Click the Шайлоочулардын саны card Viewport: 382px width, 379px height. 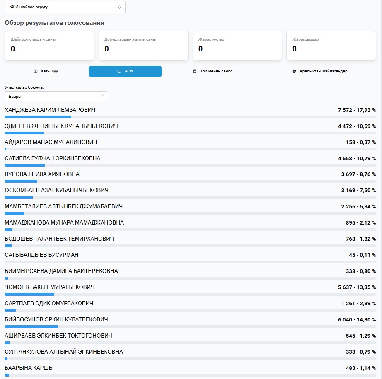pyautogui.click(x=49, y=45)
